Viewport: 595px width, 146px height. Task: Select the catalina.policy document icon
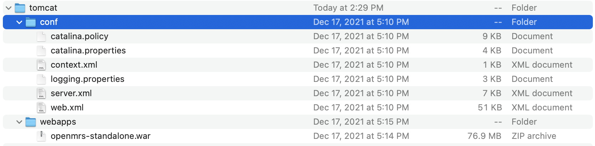(41, 36)
